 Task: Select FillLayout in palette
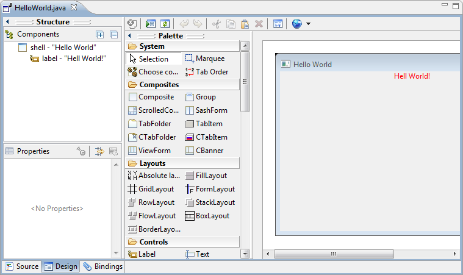pyautogui.click(x=206, y=176)
